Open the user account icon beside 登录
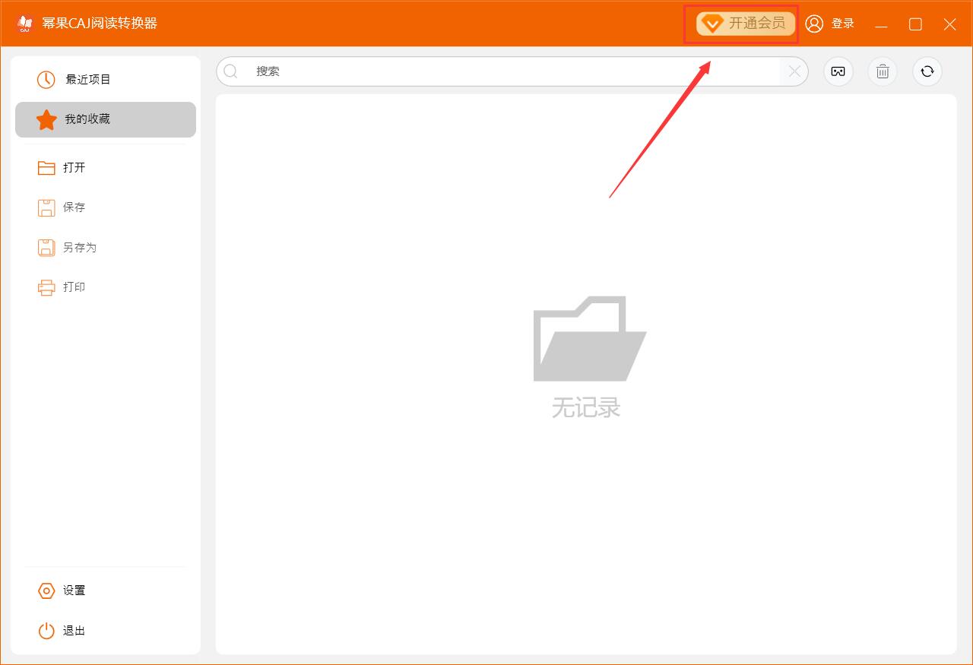Screen dimensions: 973x665 [815, 24]
